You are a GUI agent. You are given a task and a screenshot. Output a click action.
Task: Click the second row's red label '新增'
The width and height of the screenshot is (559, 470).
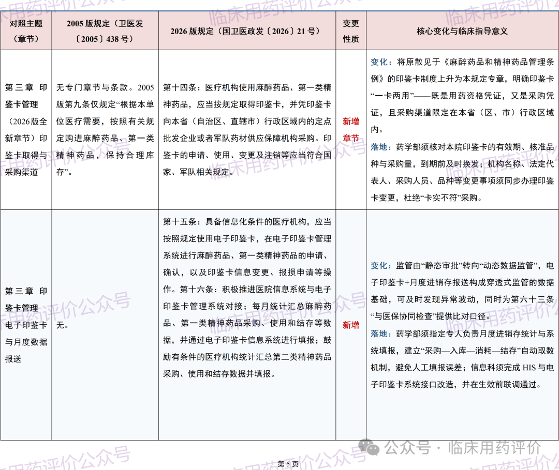351,325
